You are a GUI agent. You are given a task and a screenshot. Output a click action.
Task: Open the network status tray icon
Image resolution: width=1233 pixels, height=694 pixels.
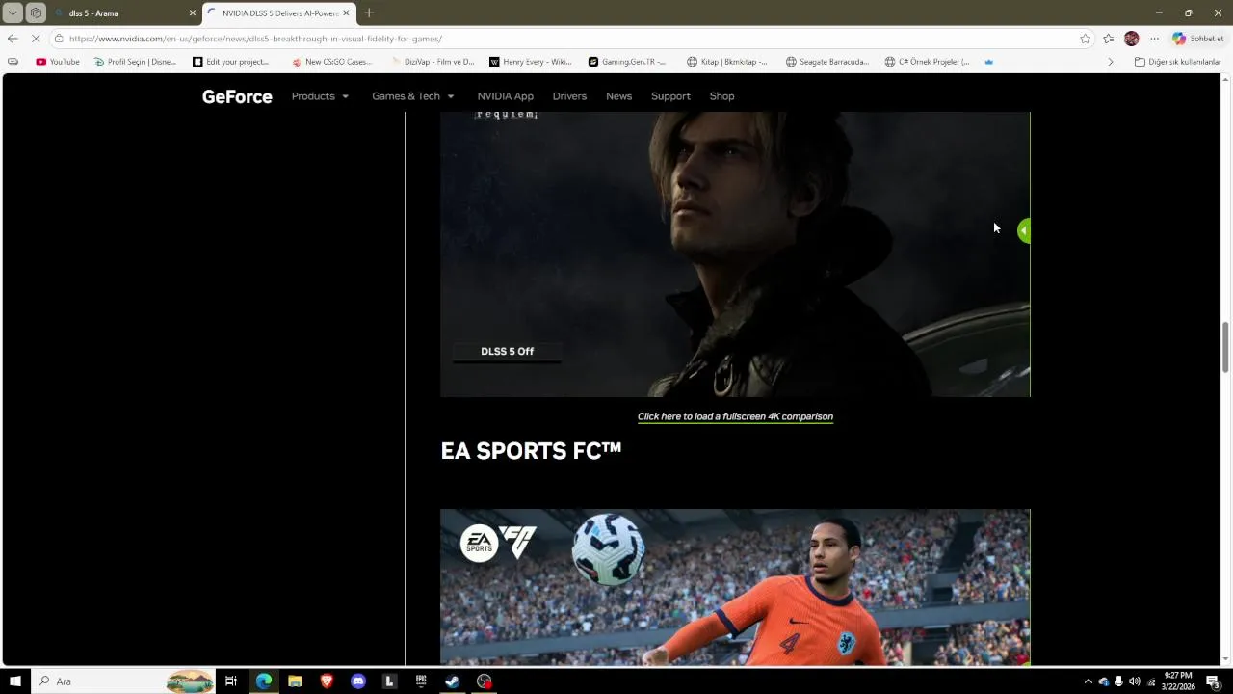pos(1151,681)
